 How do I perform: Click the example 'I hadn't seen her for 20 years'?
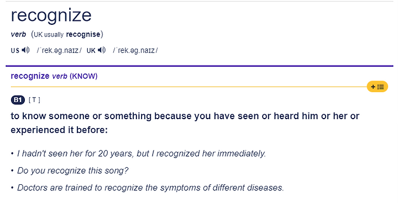75,153
